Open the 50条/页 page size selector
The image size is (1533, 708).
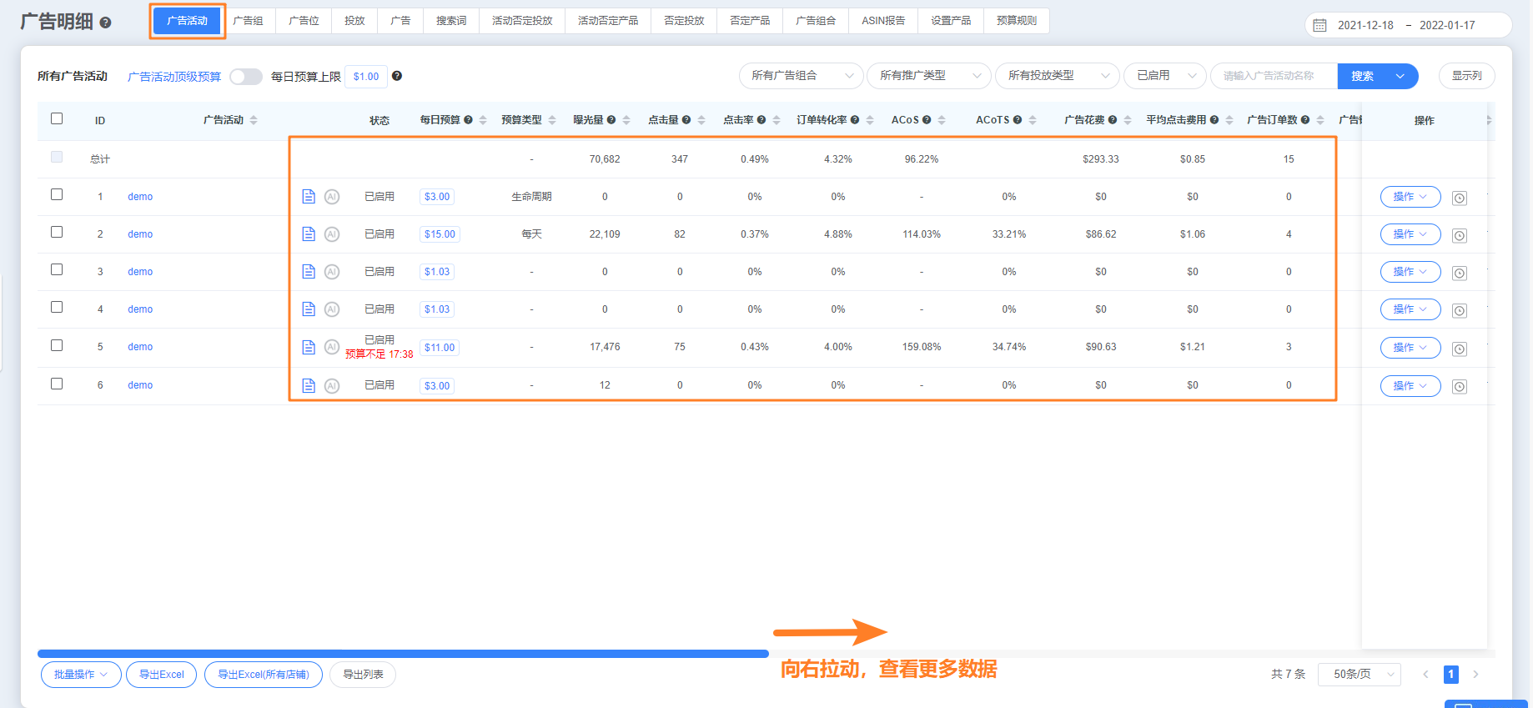tap(1359, 674)
